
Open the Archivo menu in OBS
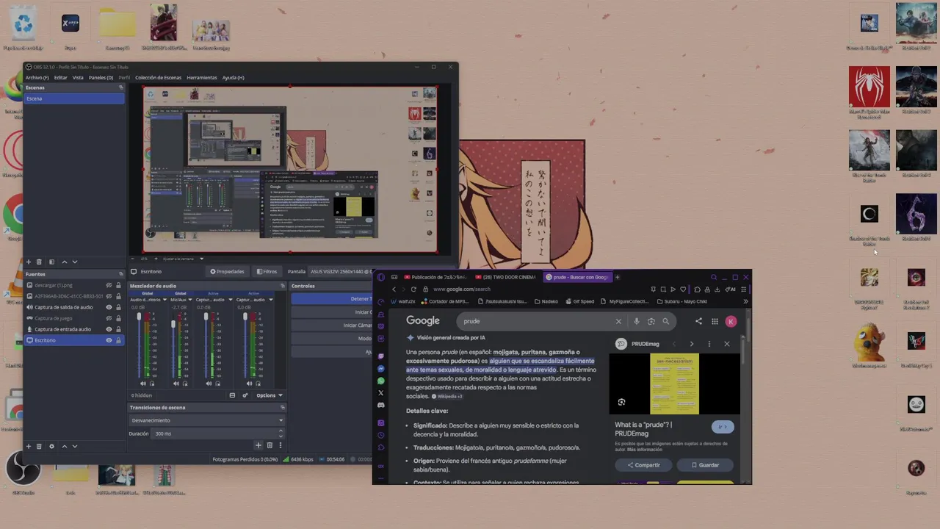pos(37,77)
